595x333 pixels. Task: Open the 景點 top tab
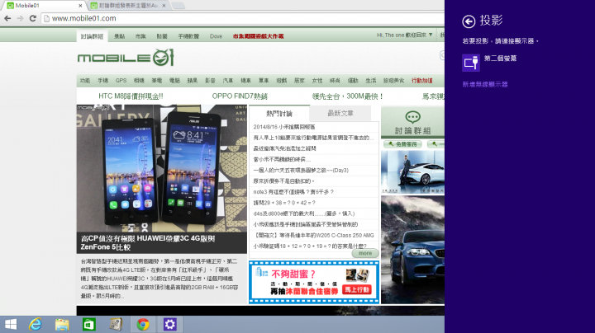pyautogui.click(x=120, y=36)
